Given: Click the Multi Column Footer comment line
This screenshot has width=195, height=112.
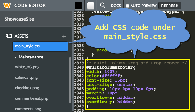Looking at the screenshot, I should (x=136, y=63).
